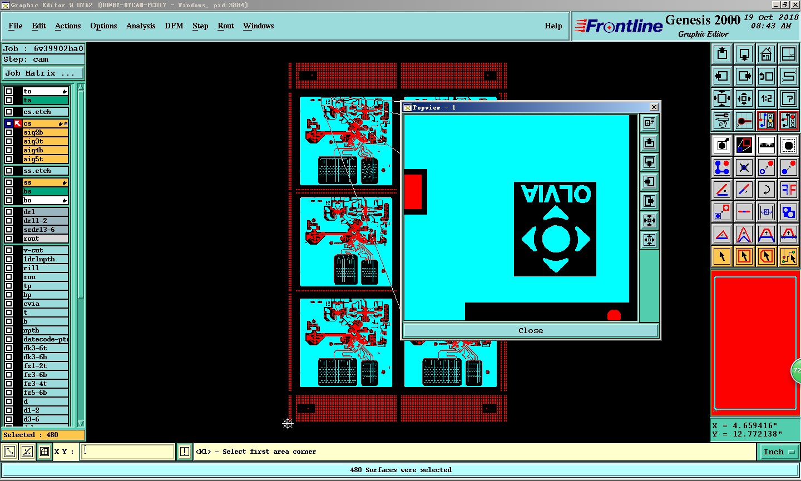
Task: Select the polygon-area arrow select tool
Action: click(x=767, y=256)
